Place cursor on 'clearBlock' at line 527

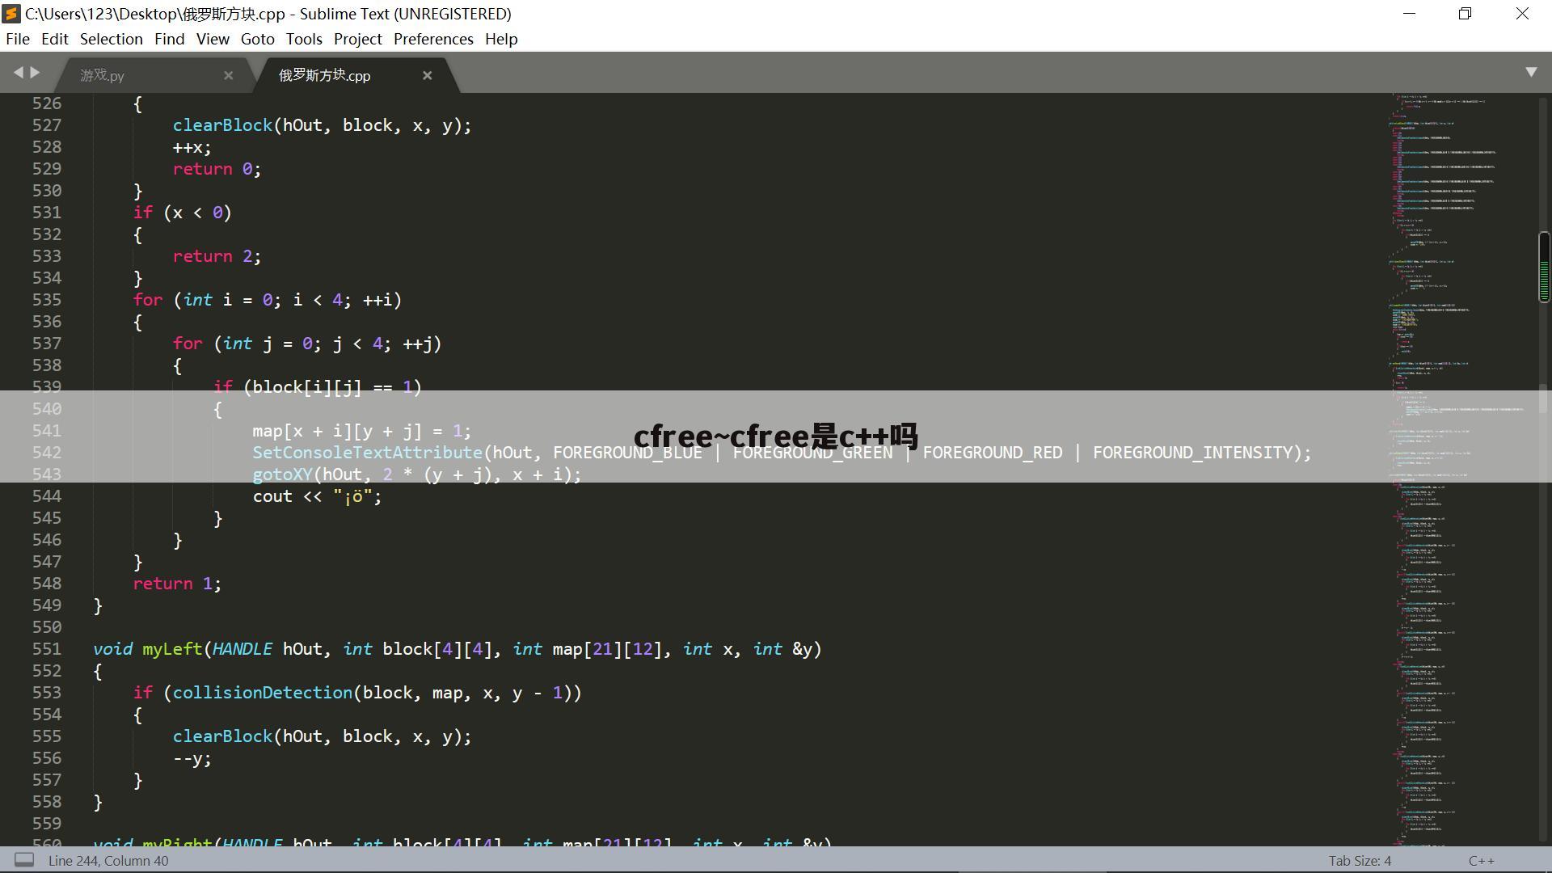tap(222, 125)
